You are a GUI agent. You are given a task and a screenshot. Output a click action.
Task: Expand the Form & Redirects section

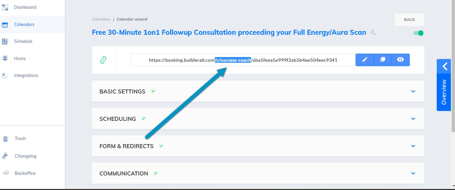413,146
